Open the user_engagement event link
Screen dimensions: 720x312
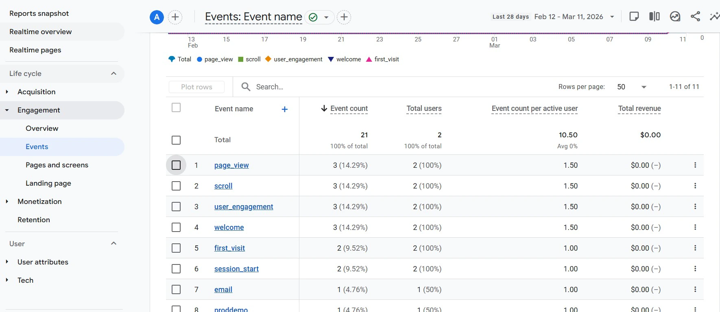coord(244,207)
